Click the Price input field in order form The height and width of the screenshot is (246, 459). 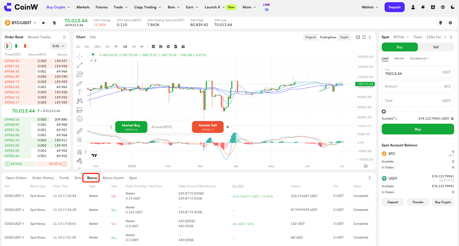point(418,72)
